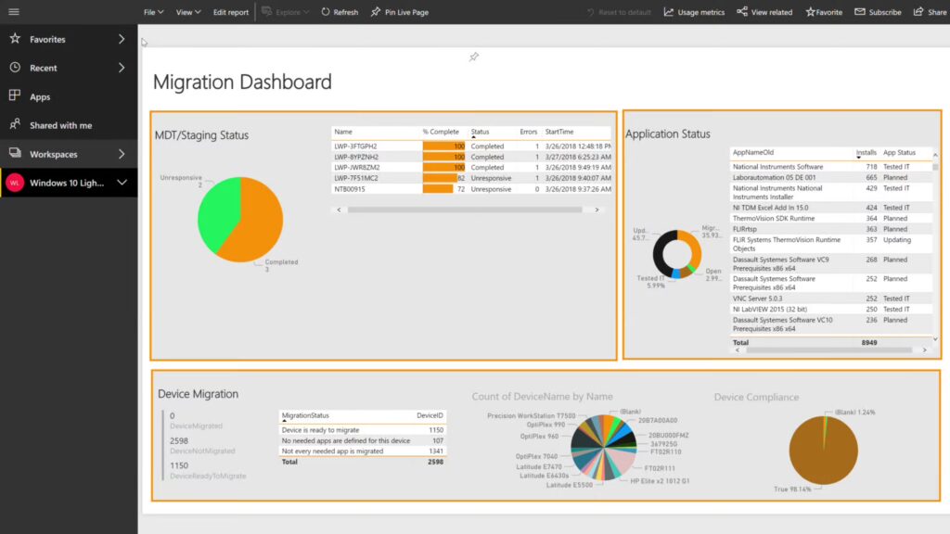Screen dimensions: 950x534
Task: Select National Instruments Software row
Action: click(x=830, y=167)
